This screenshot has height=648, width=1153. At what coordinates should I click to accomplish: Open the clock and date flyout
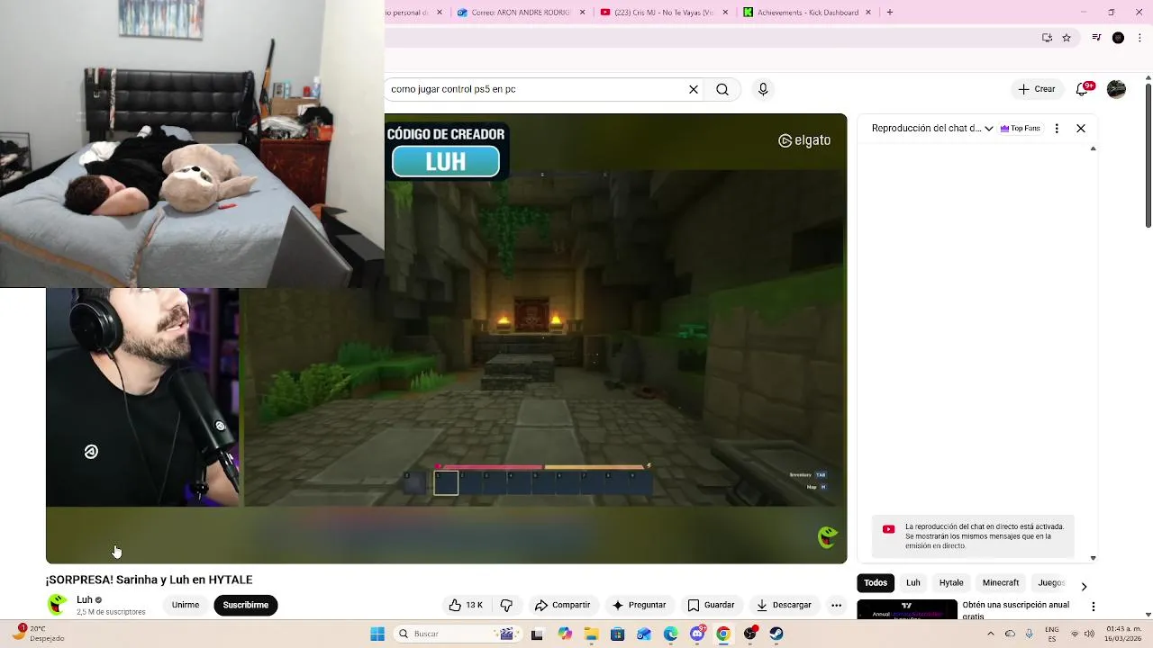(x=1122, y=634)
